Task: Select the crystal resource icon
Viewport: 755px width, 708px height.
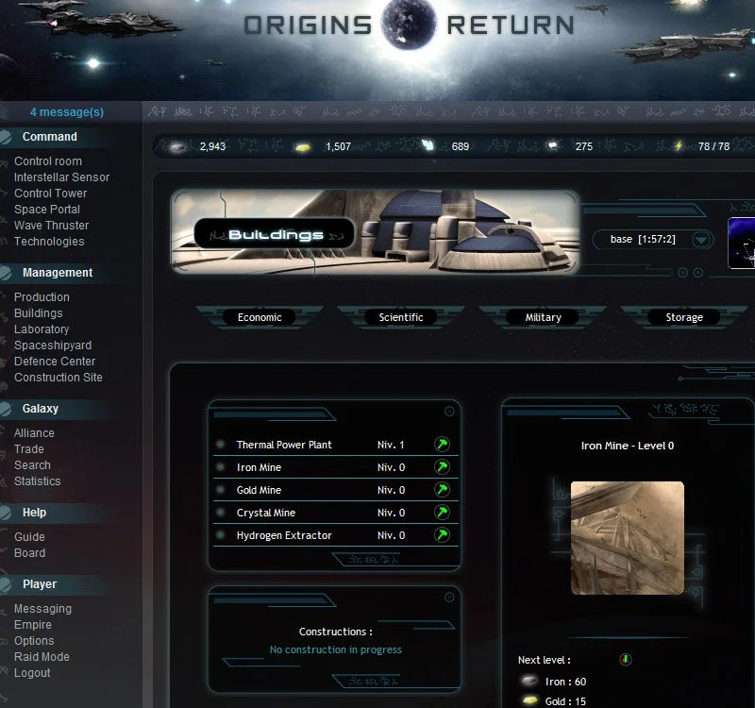Action: [427, 144]
